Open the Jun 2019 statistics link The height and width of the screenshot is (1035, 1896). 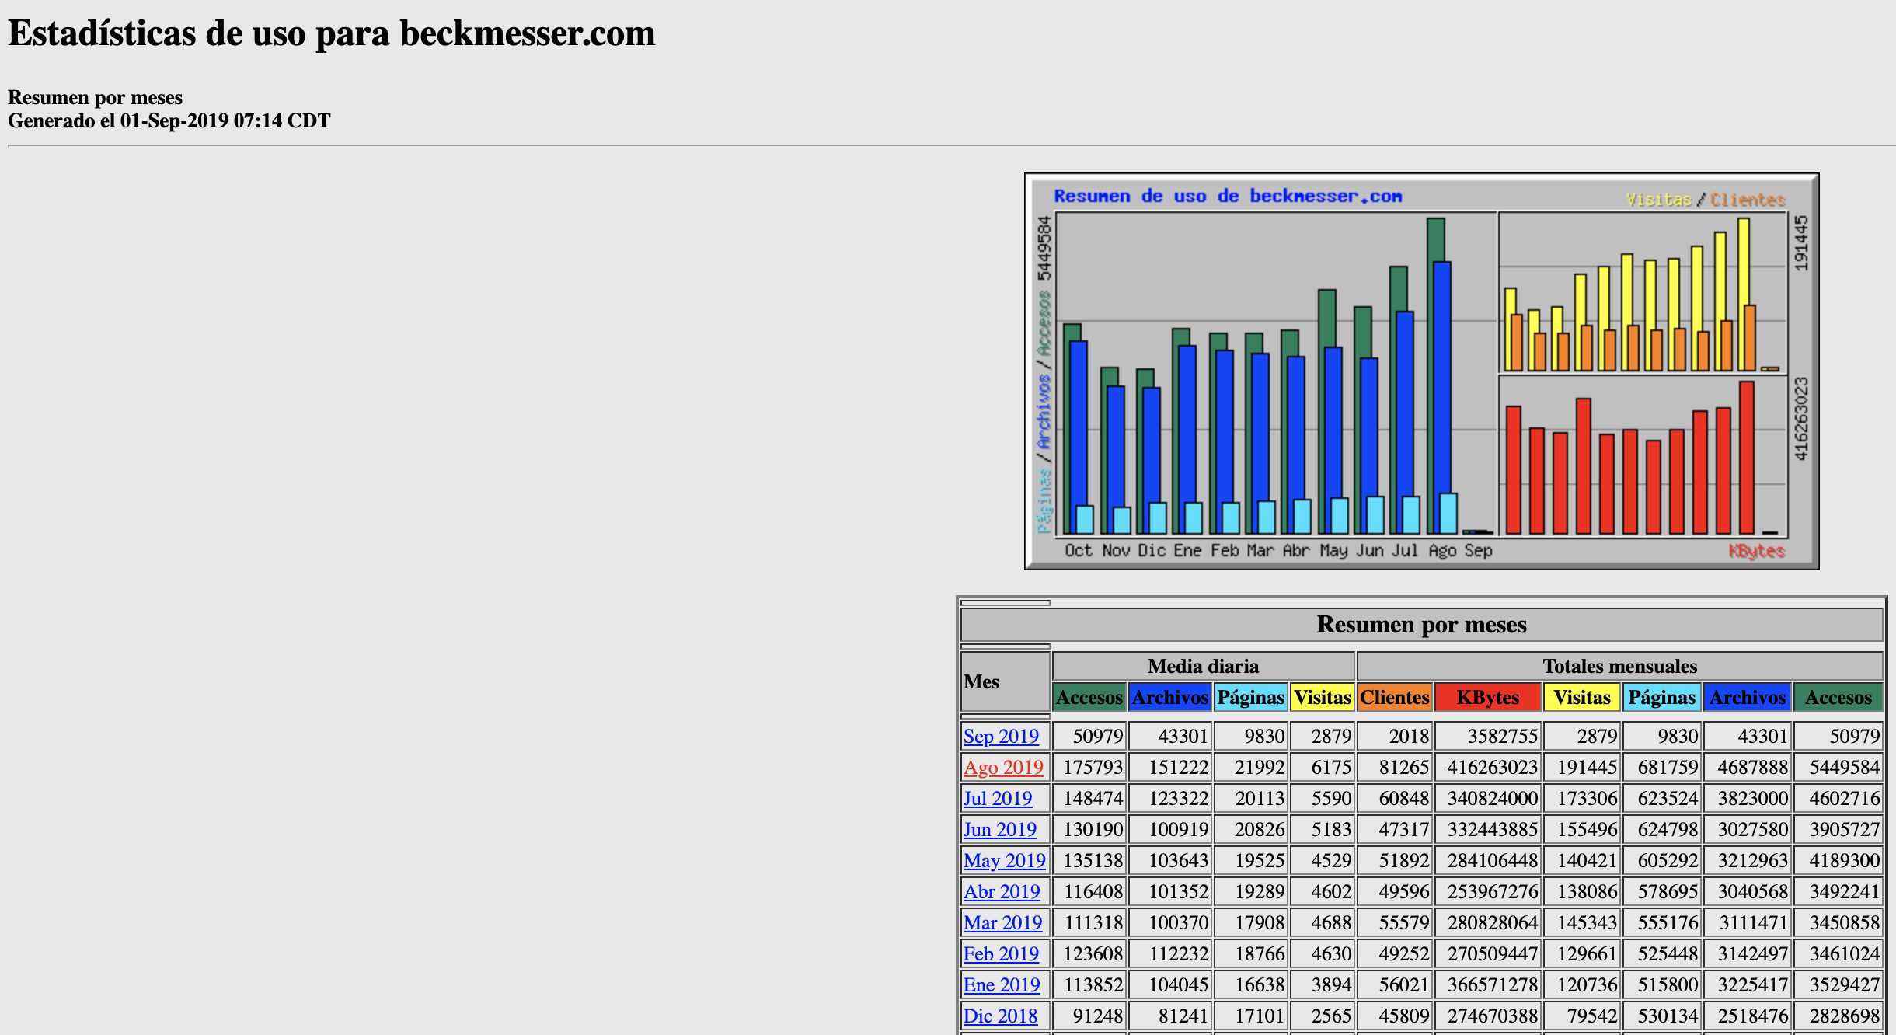tap(1000, 829)
